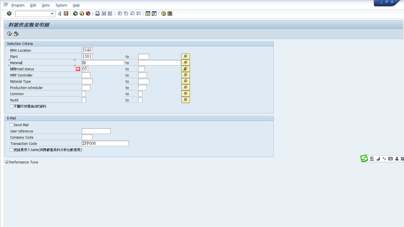Click the Transaction Code input field
This screenshot has height=227, width=404.
(105, 143)
